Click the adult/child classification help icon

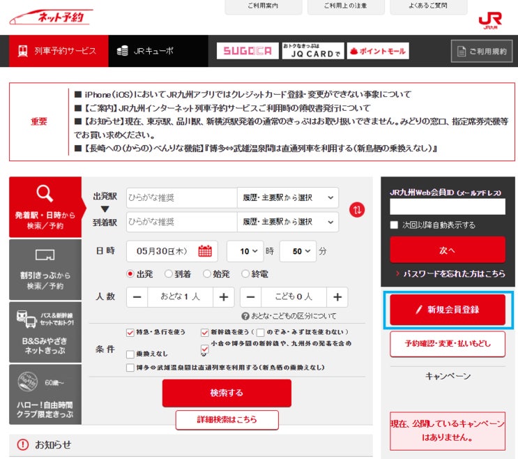(x=245, y=316)
